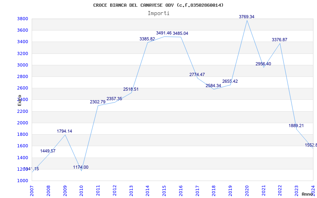The width and height of the screenshot is (317, 198).
Task: Click the 3400 value on the Euro axis
Action: point(22,42)
